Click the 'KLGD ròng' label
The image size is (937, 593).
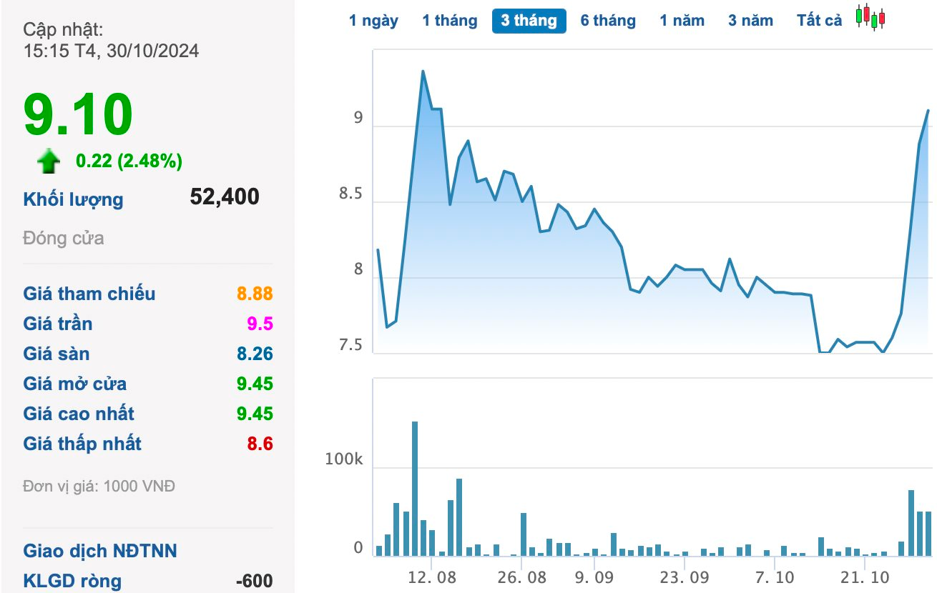72,581
